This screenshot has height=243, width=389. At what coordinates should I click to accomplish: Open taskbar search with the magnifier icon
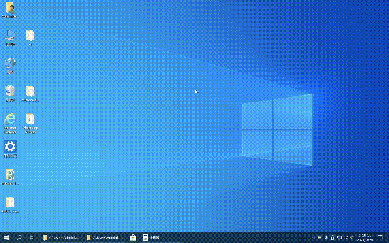click(x=19, y=238)
